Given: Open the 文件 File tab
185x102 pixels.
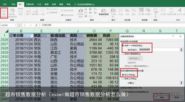Looking at the screenshot, I should click(x=5, y=4).
